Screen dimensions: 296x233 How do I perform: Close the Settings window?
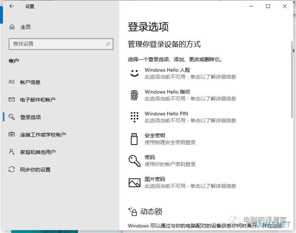coord(285,6)
